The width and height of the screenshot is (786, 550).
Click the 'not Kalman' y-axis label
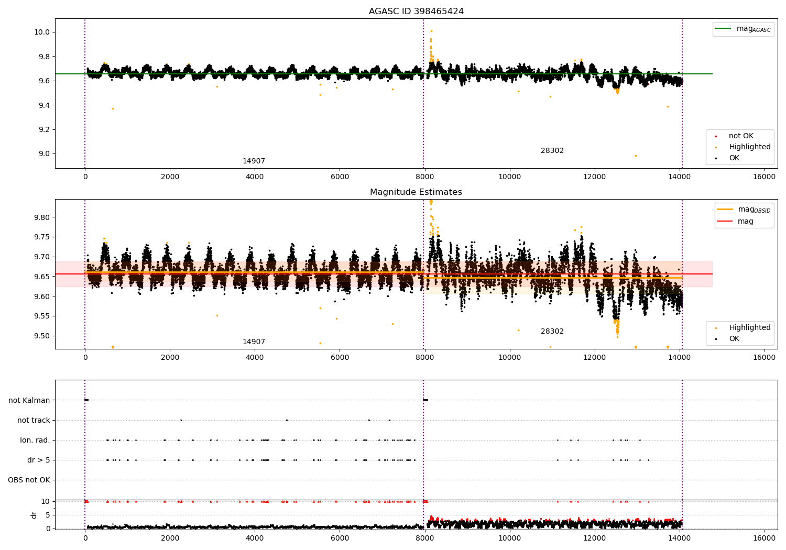(x=29, y=400)
